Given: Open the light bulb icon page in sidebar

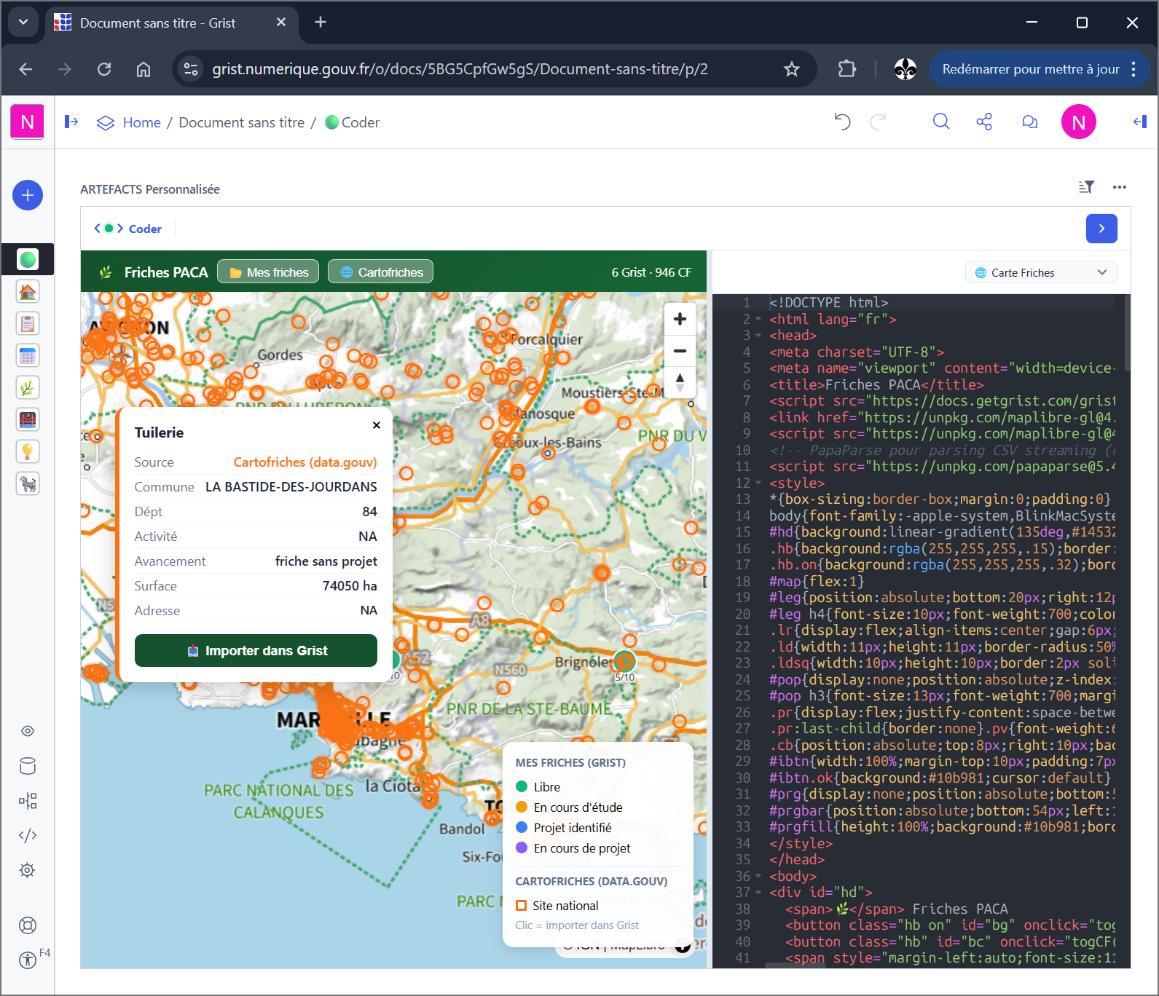Looking at the screenshot, I should [28, 452].
